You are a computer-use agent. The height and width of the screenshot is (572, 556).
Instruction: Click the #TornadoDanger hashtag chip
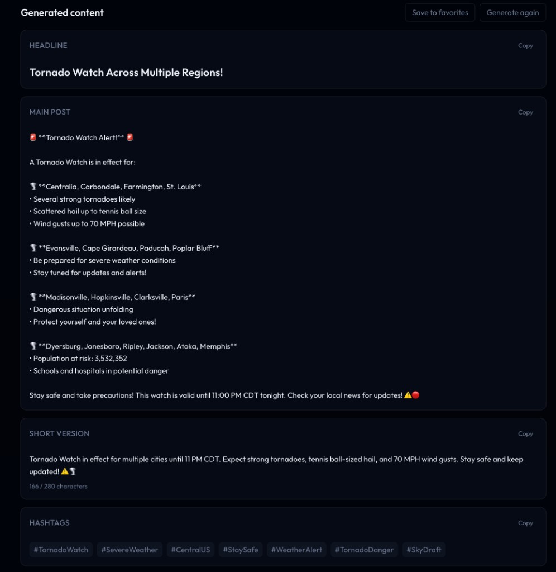click(x=364, y=550)
